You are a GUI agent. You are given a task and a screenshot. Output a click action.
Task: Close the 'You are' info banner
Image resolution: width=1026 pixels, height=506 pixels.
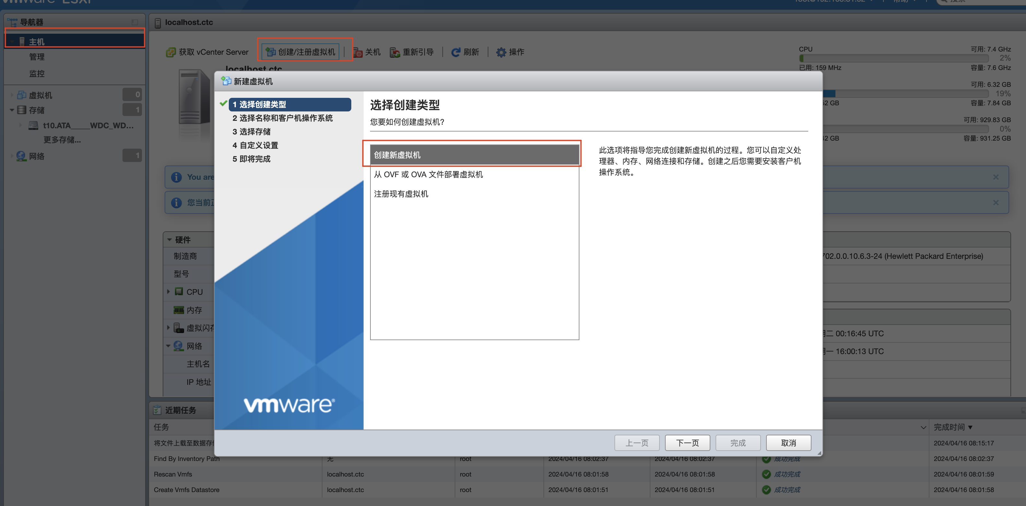(x=995, y=177)
